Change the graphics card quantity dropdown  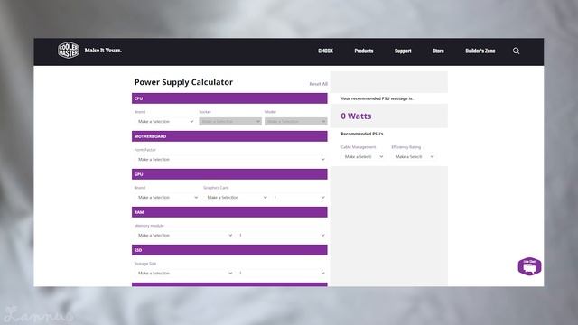pos(300,197)
